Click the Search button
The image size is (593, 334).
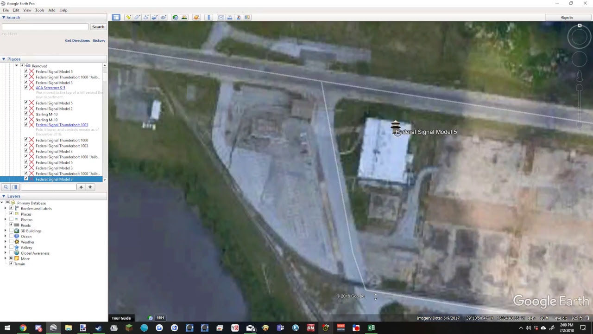click(x=98, y=27)
